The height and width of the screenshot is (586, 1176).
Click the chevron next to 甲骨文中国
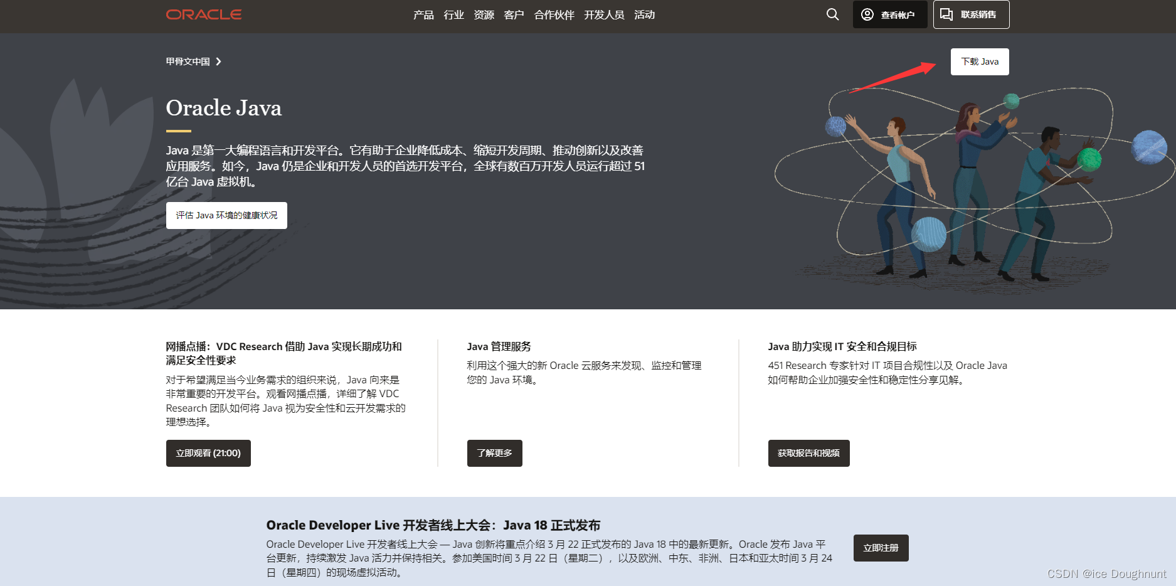(x=218, y=61)
